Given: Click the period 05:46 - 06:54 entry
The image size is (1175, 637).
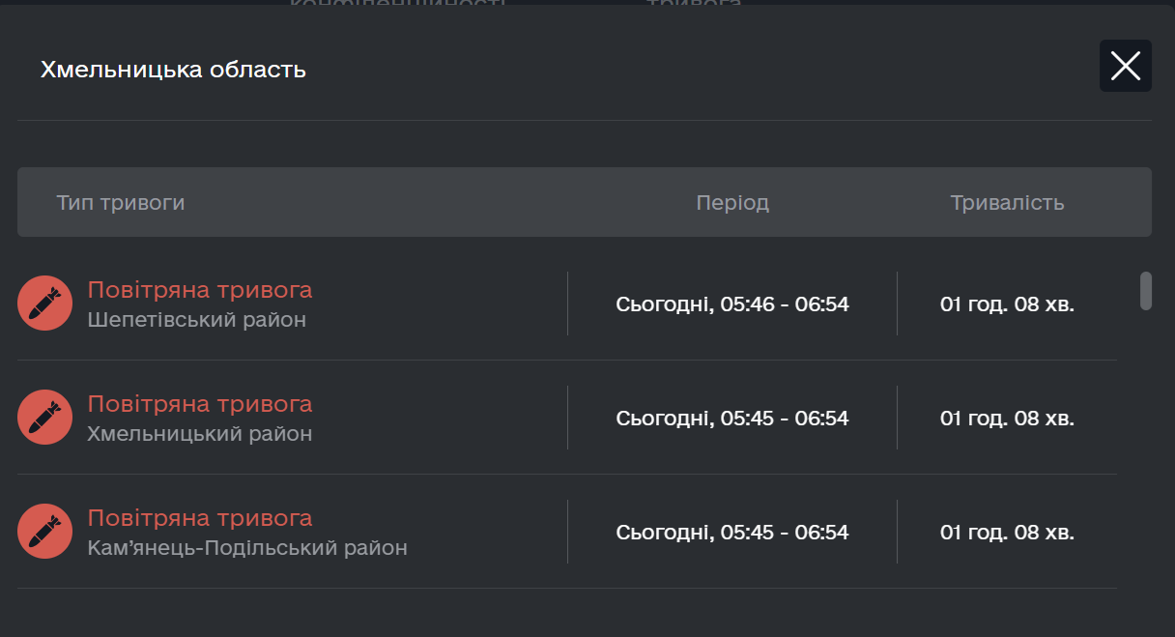Looking at the screenshot, I should [x=732, y=304].
